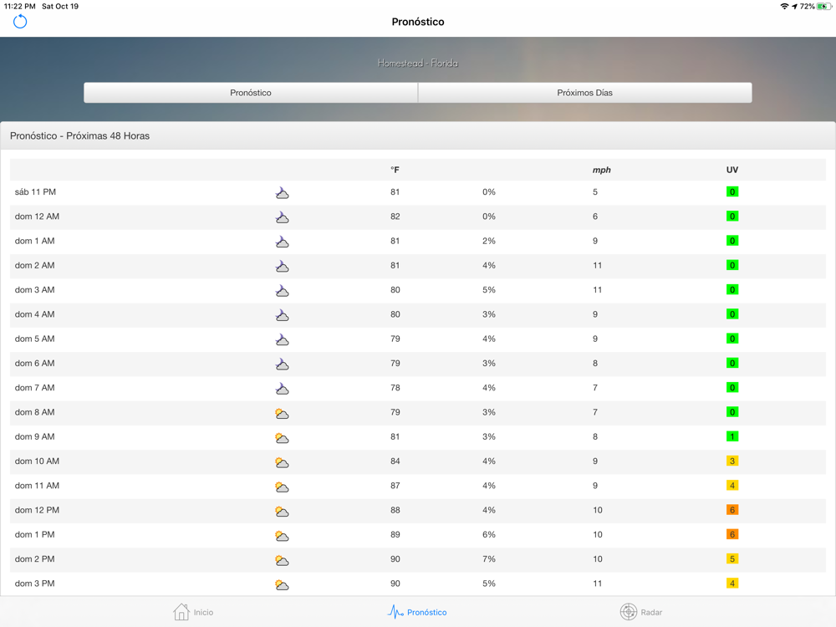
Task: Select the dom 2 PM forecast row
Action: (x=418, y=559)
